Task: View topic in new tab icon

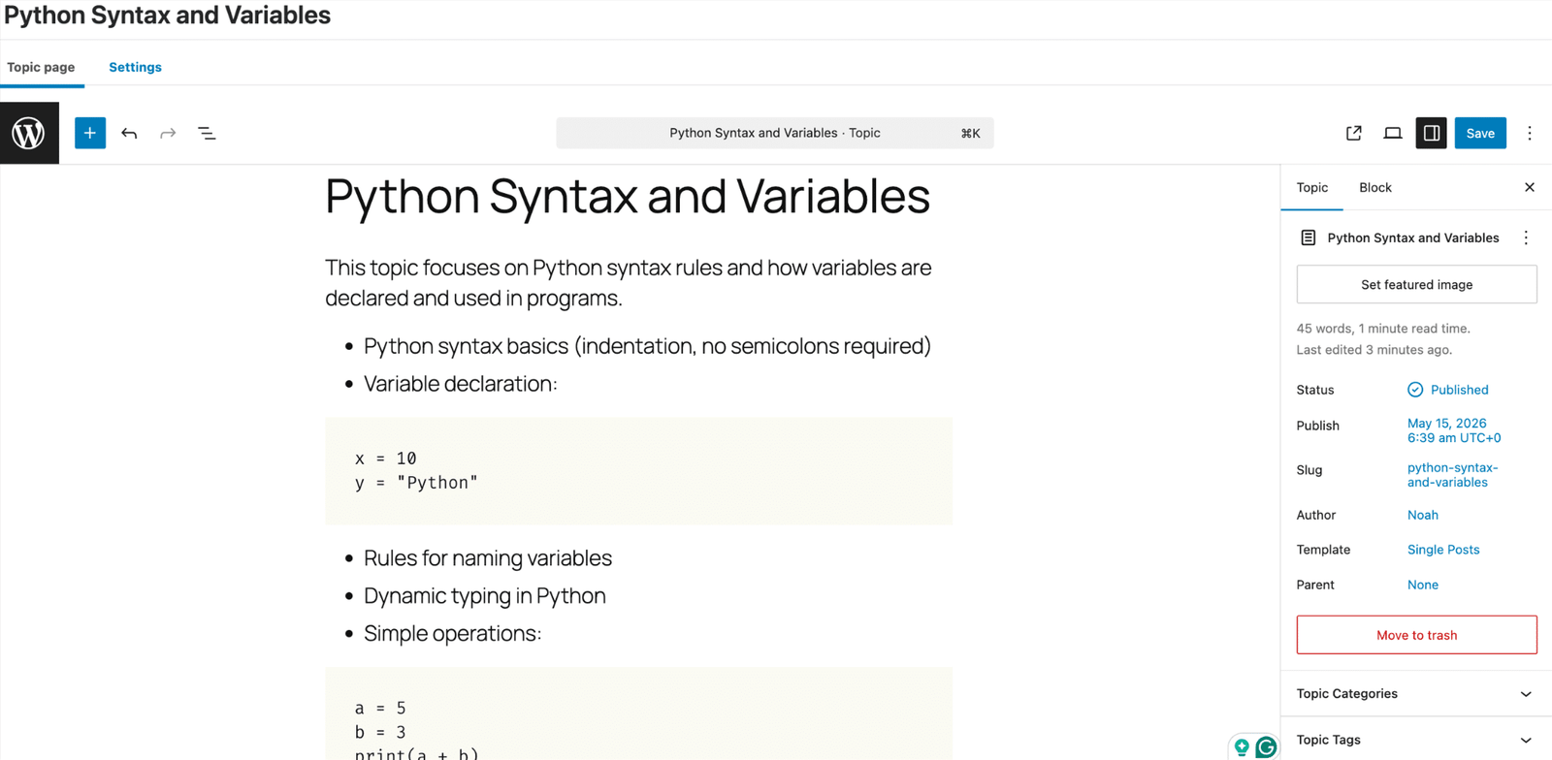Action: 1354,133
